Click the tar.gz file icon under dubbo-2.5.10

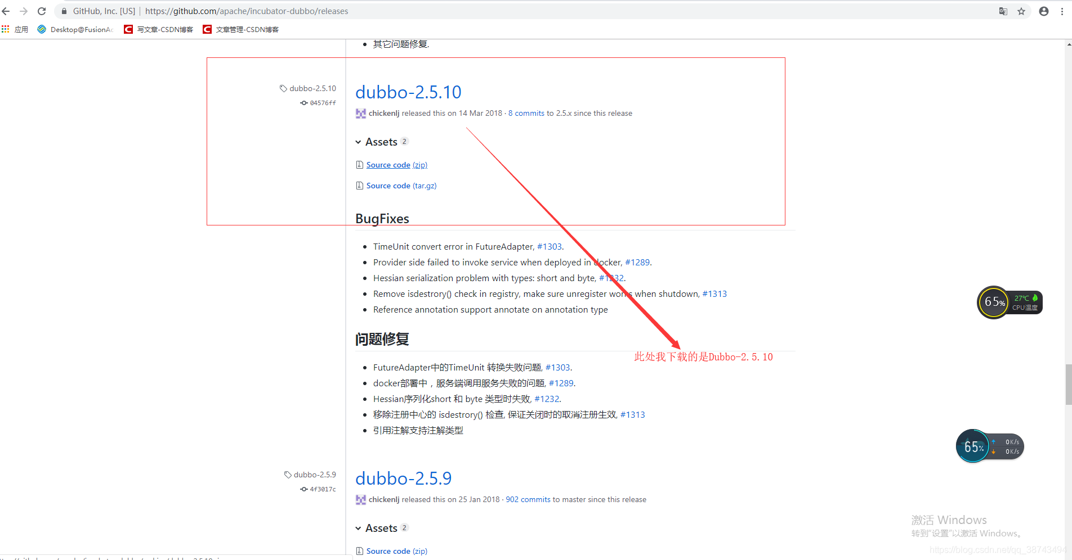click(x=359, y=186)
